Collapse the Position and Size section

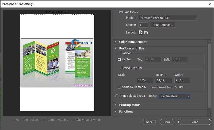tap(116, 48)
